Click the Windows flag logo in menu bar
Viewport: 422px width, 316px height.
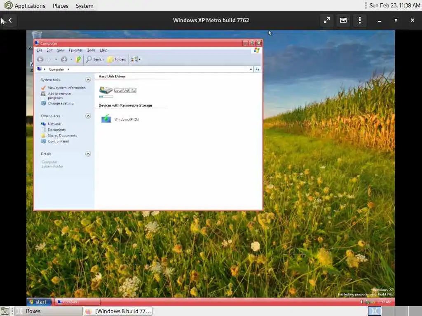click(x=256, y=50)
